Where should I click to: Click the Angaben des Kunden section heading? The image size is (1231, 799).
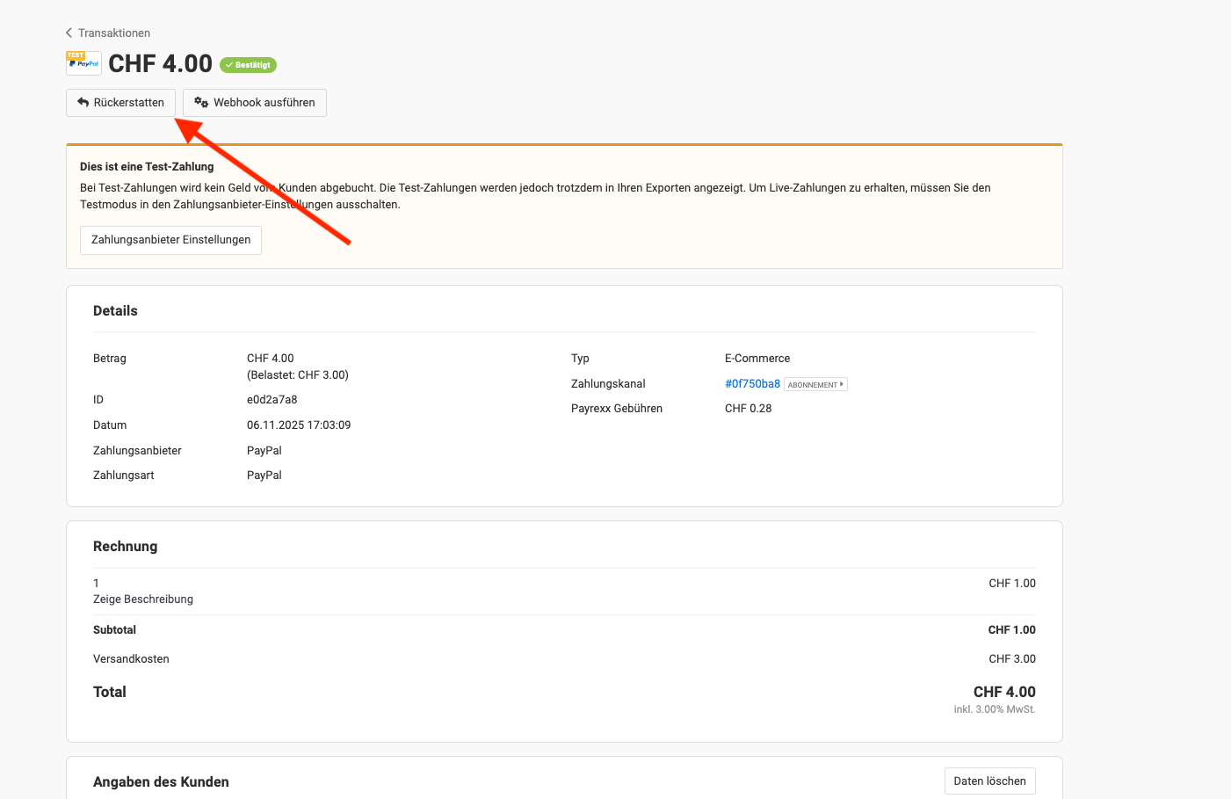[x=161, y=782]
